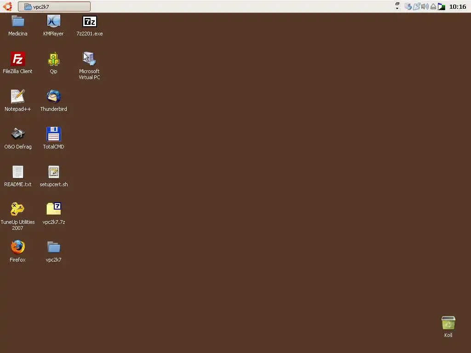Viewport: 471px width, 353px height.
Task: Select the Qip messenger icon
Action: (53, 59)
